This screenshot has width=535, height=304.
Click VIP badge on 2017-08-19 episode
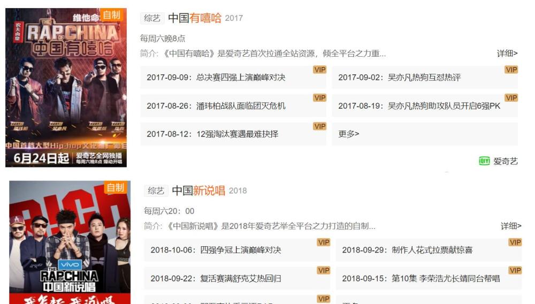tap(511, 97)
